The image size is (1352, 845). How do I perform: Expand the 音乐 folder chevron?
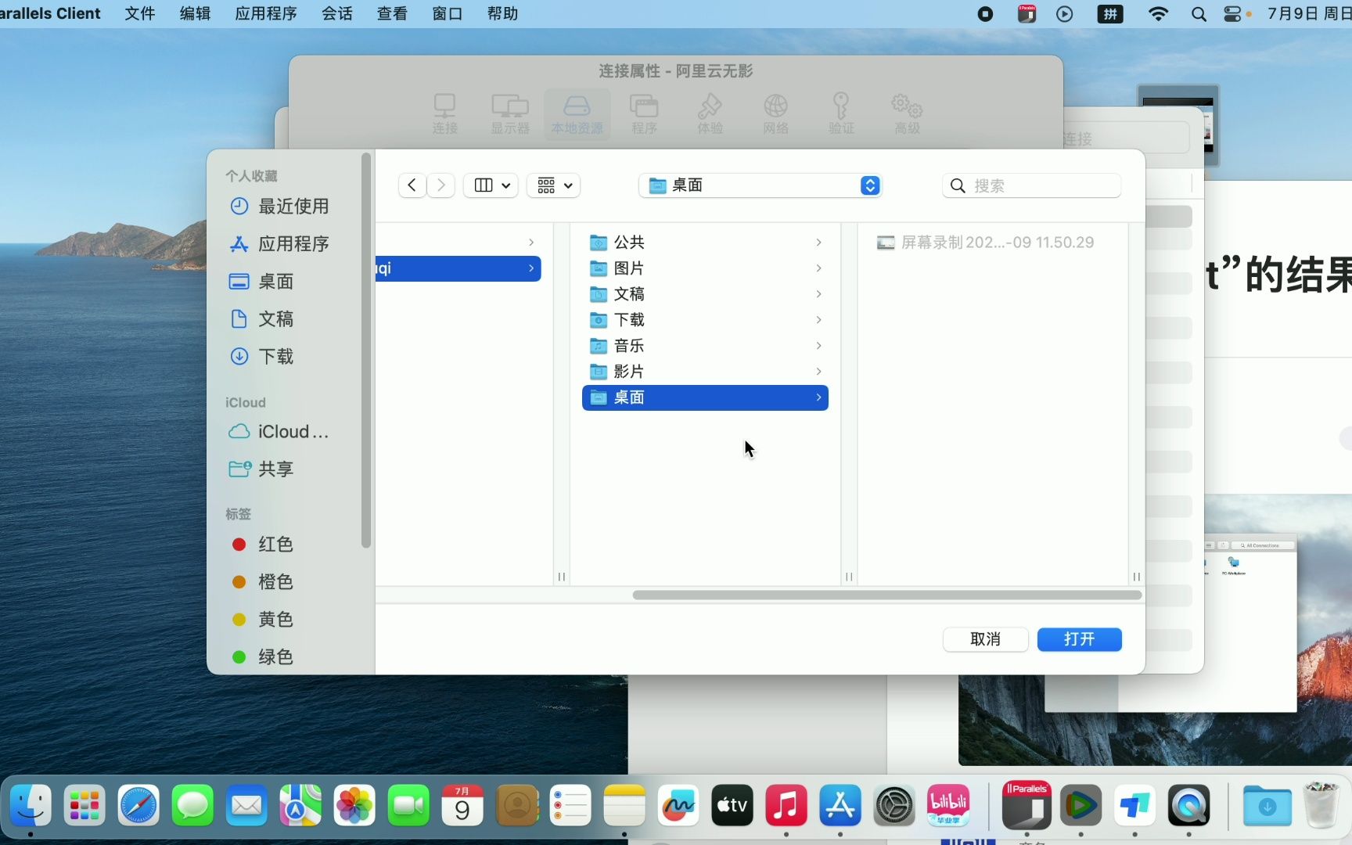[x=818, y=346]
